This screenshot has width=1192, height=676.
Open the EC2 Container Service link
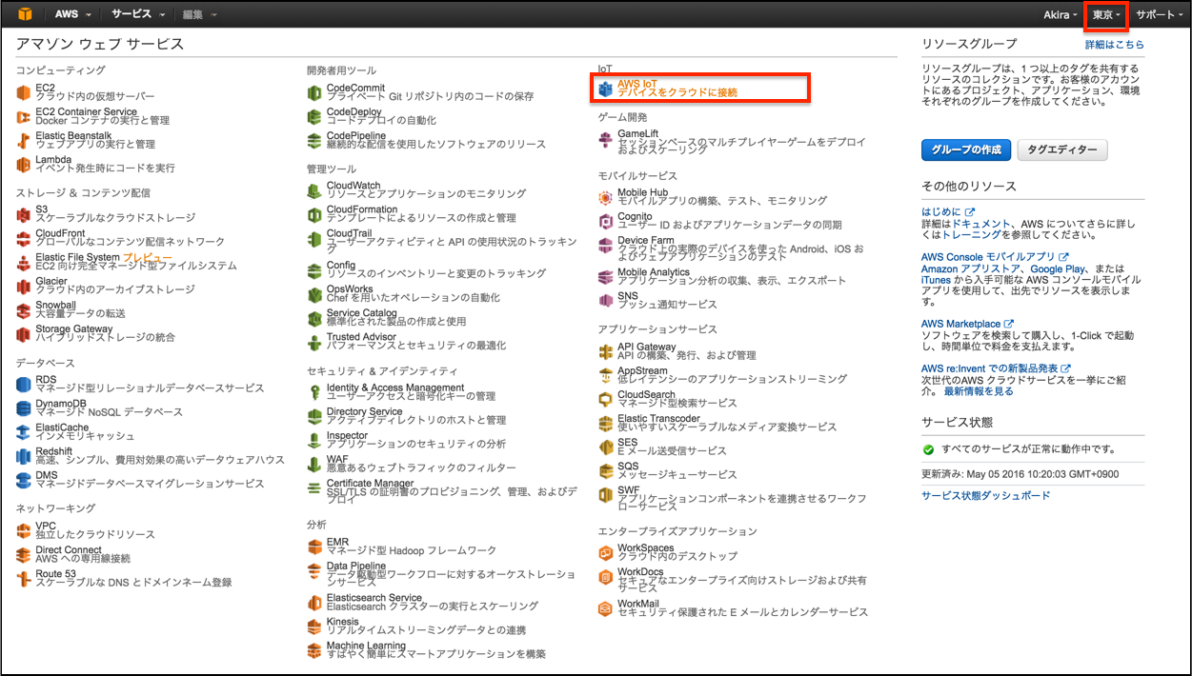(87, 111)
